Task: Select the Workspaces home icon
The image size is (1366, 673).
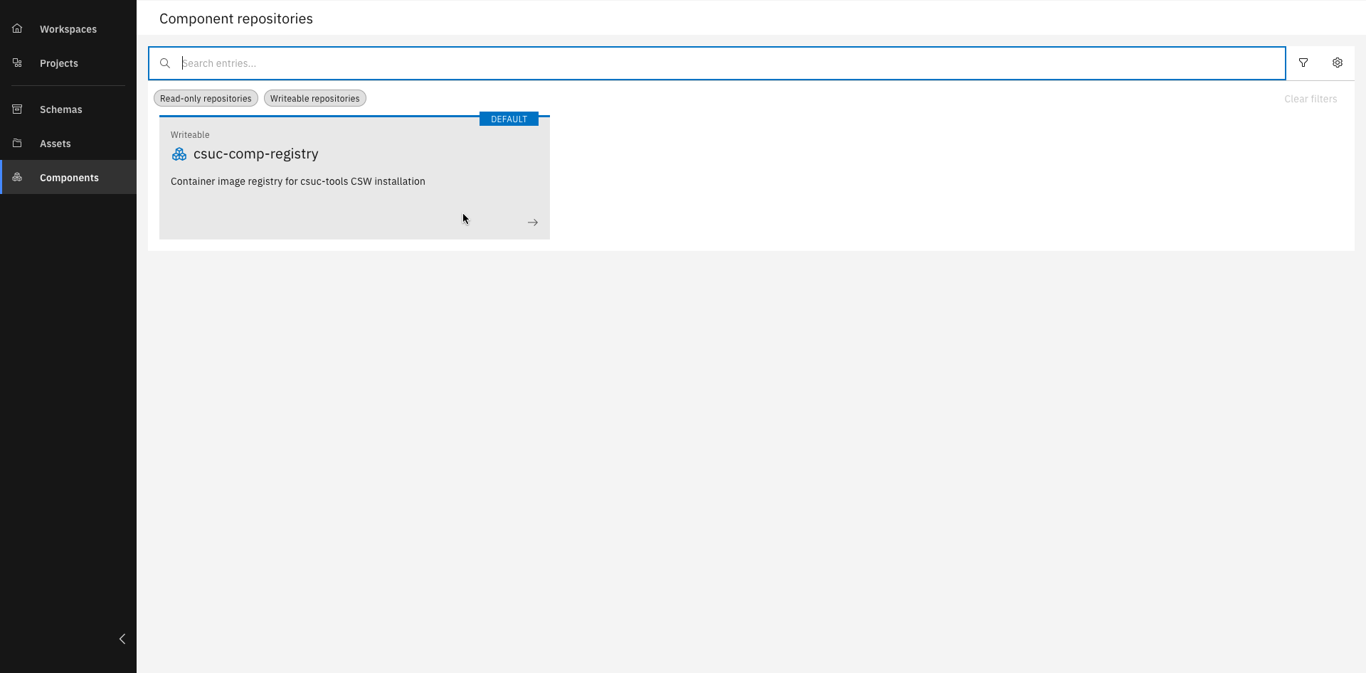Action: [17, 28]
